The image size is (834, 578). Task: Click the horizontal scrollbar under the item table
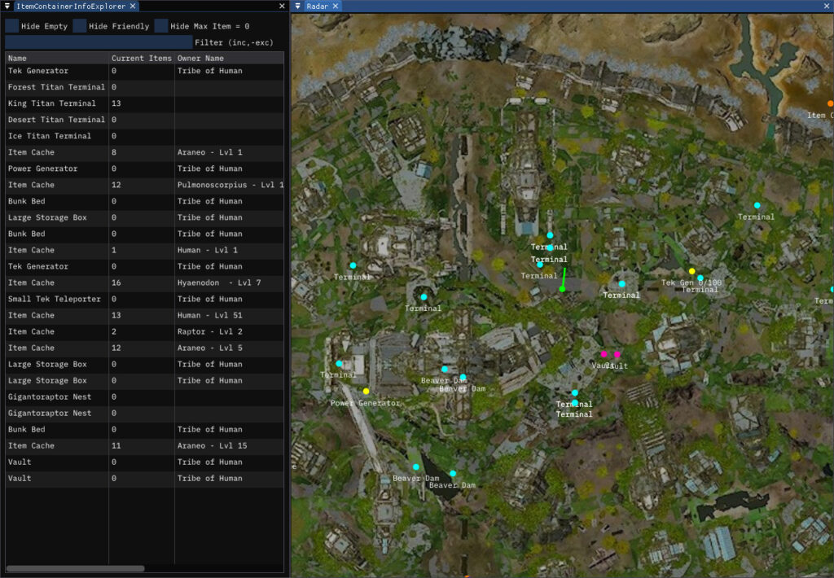tap(75, 568)
